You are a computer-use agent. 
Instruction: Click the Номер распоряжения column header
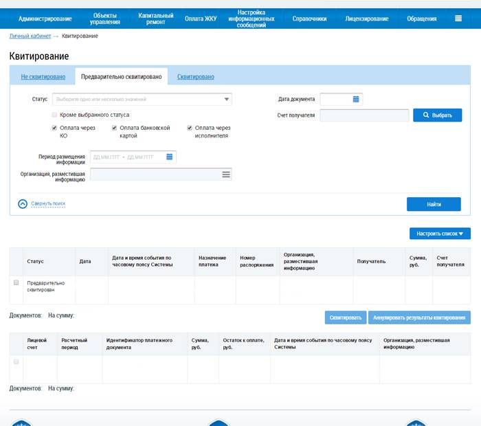(257, 261)
